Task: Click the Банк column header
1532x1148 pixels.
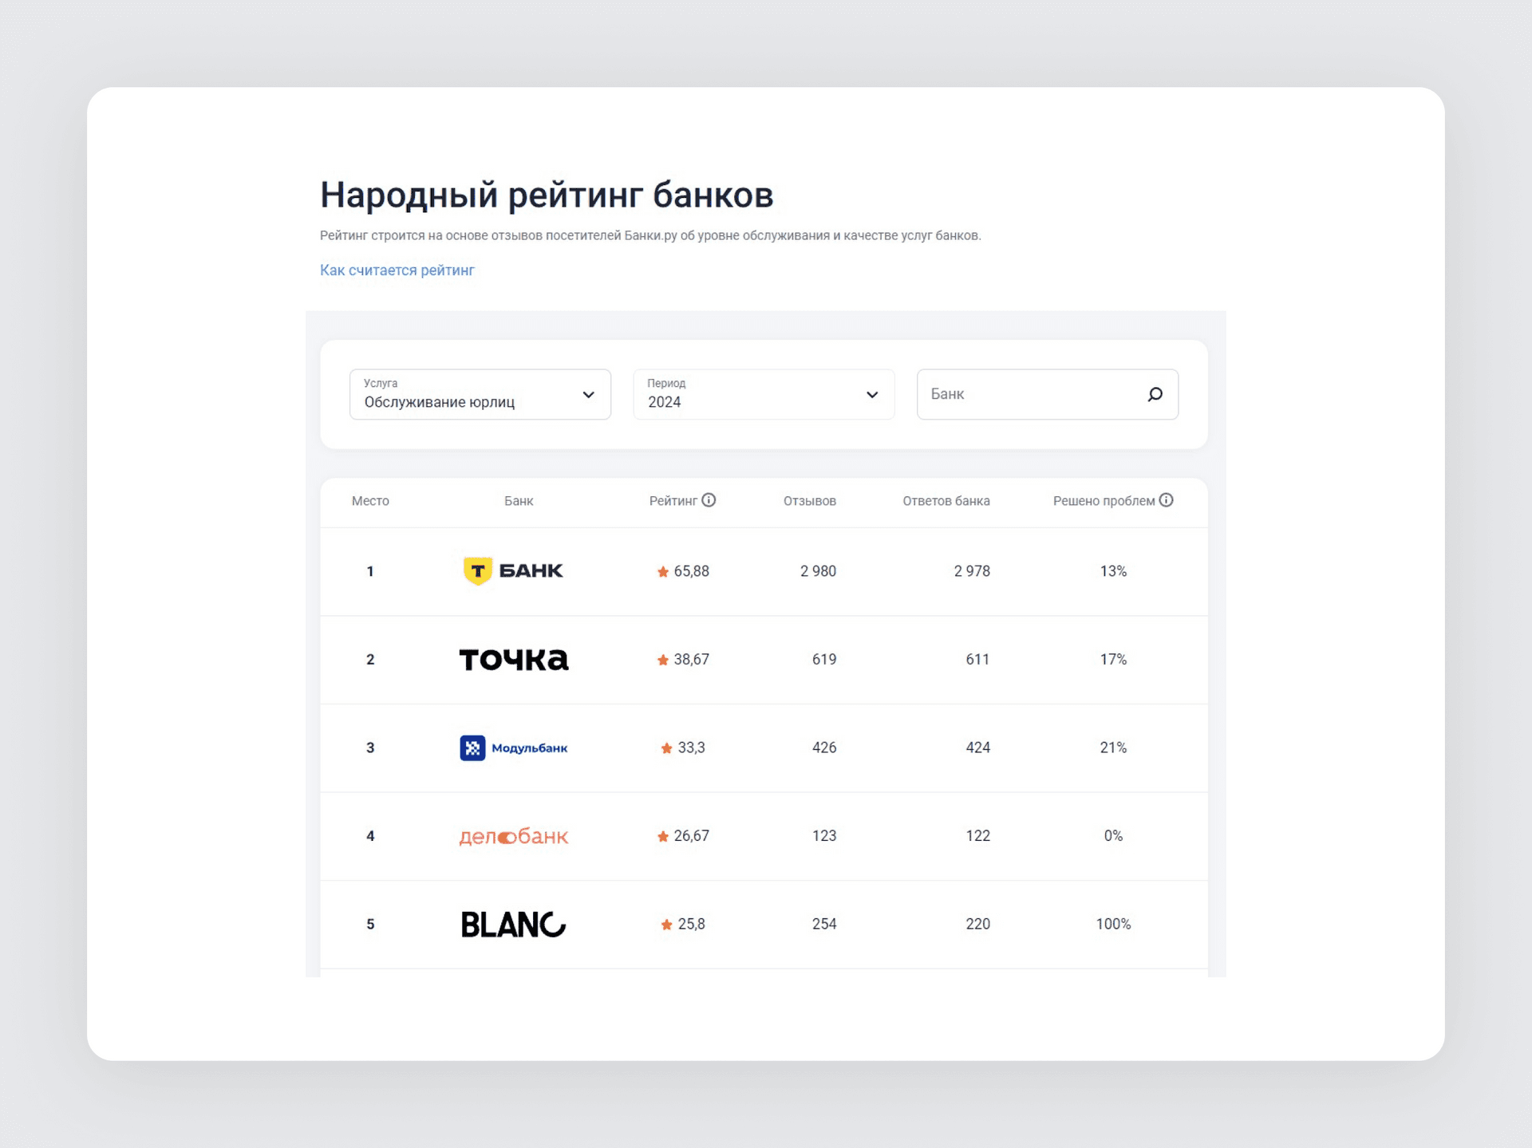Action: coord(519,501)
